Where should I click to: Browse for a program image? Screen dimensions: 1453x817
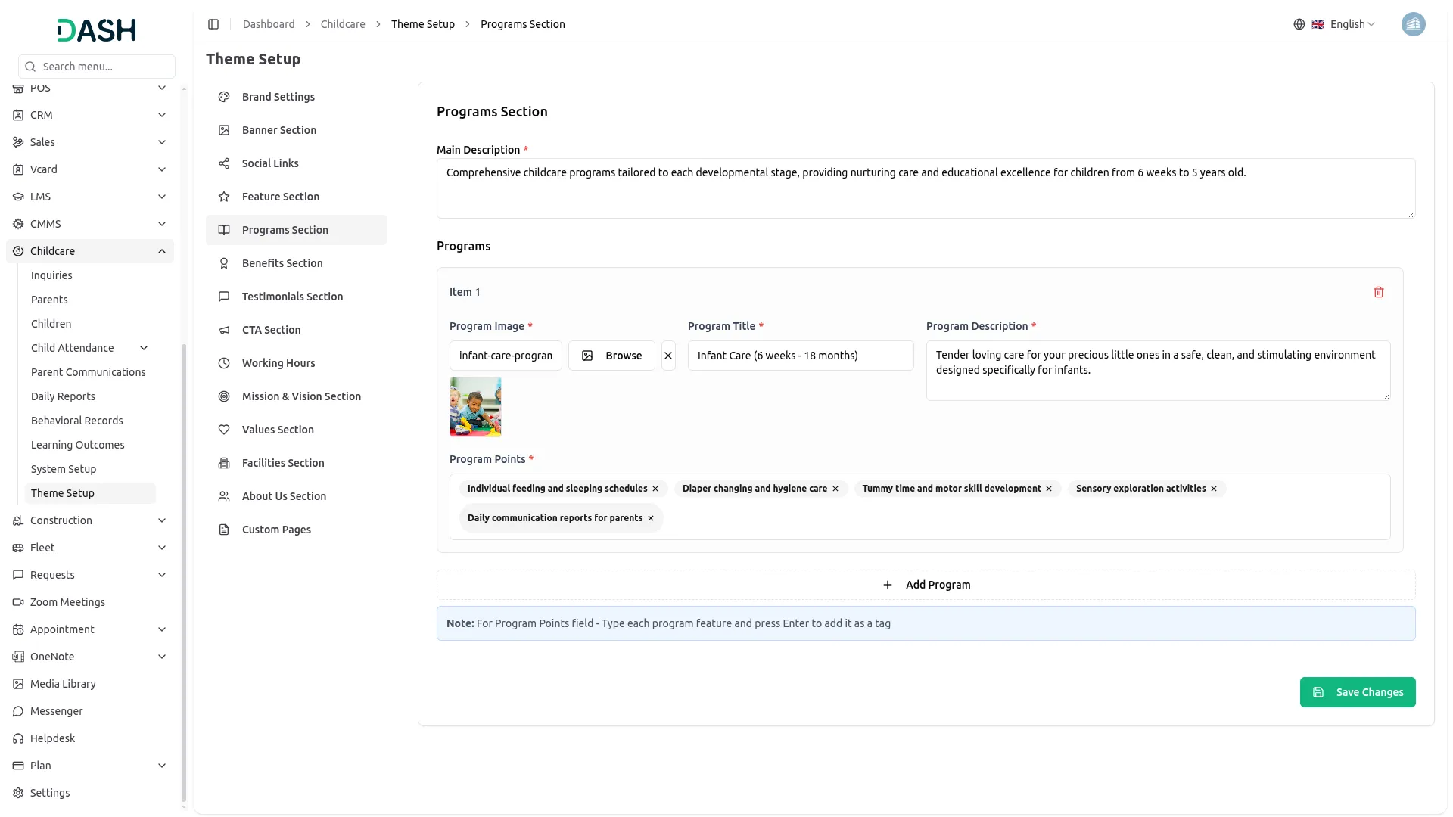(x=611, y=356)
